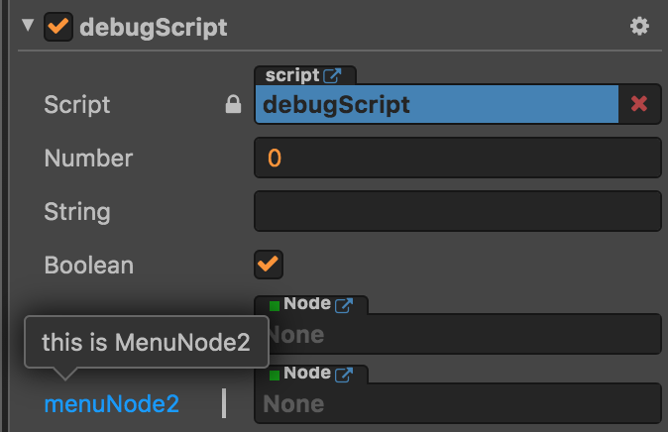Click the lock icon beside Script
Image resolution: width=668 pixels, height=432 pixels.
[x=234, y=105]
